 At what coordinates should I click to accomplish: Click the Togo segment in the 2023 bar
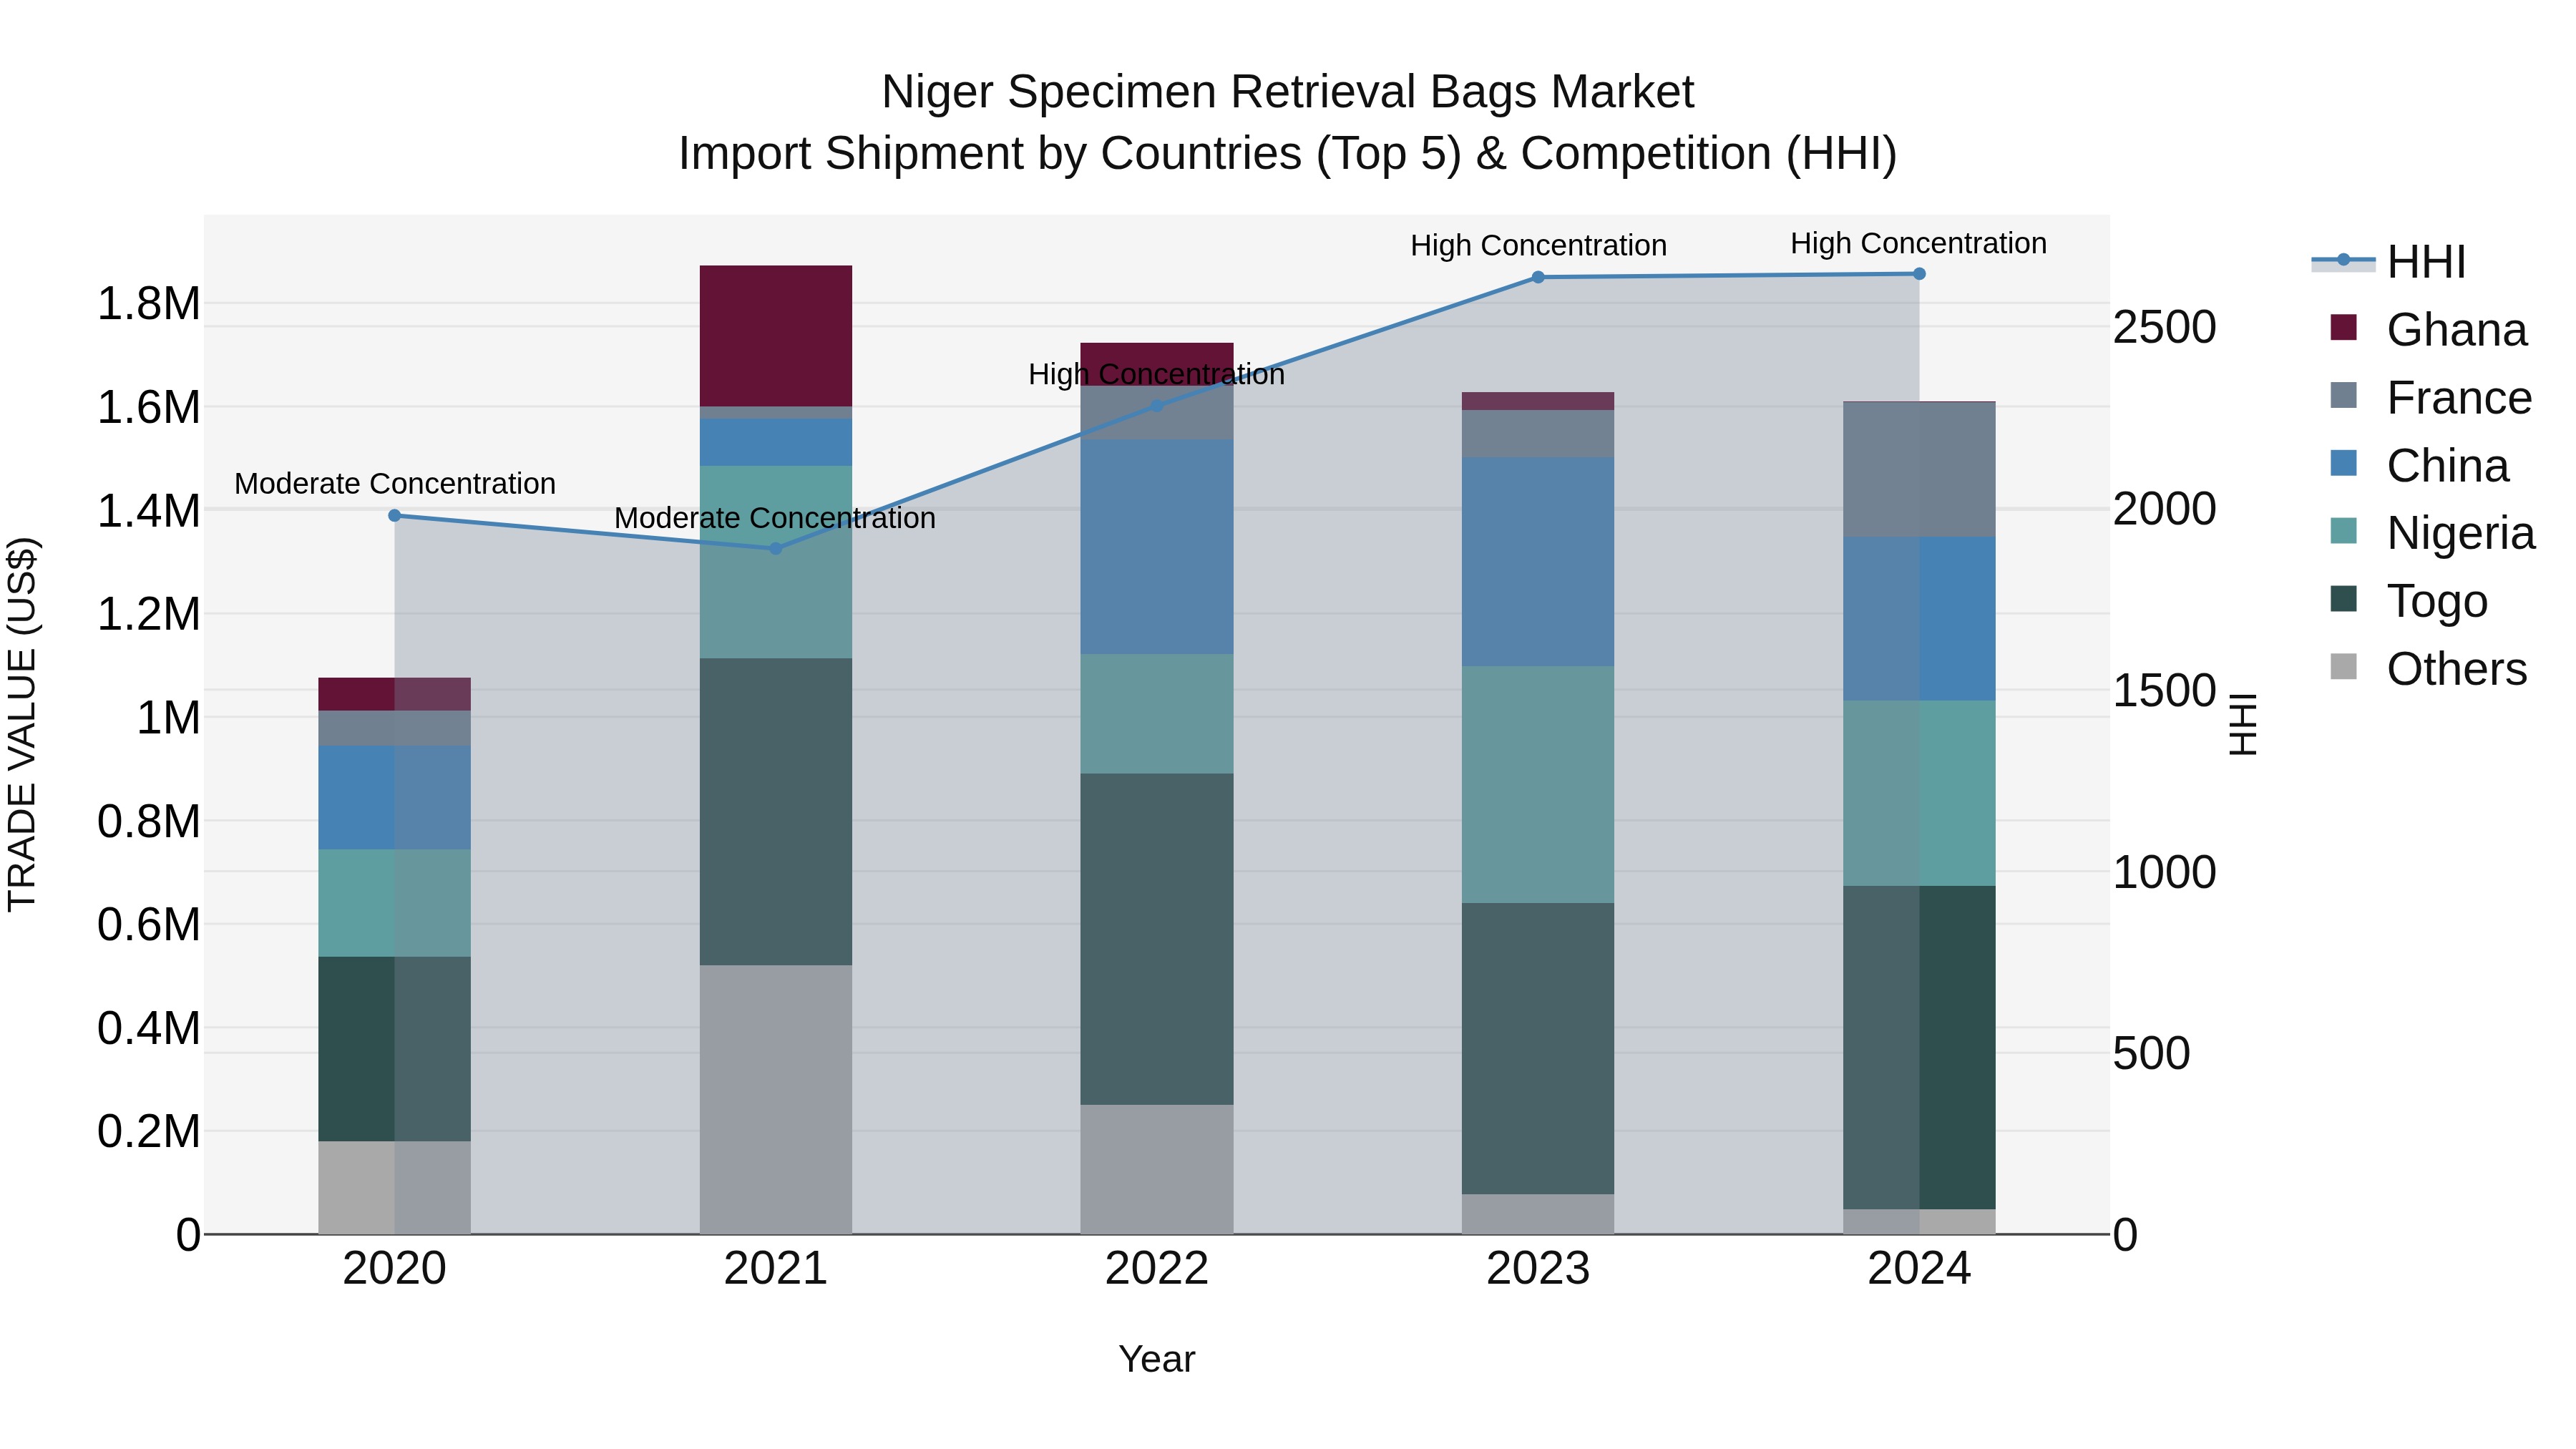coord(1538,1049)
